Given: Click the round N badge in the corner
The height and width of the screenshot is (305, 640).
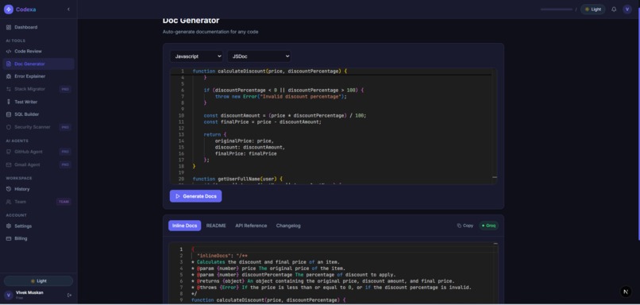Looking at the screenshot, I should (626, 291).
